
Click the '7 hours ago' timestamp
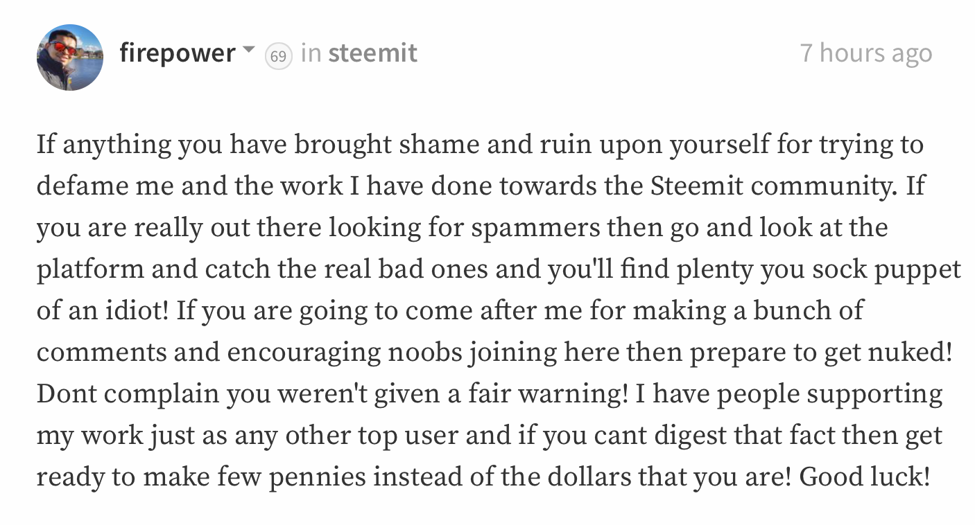click(x=866, y=53)
